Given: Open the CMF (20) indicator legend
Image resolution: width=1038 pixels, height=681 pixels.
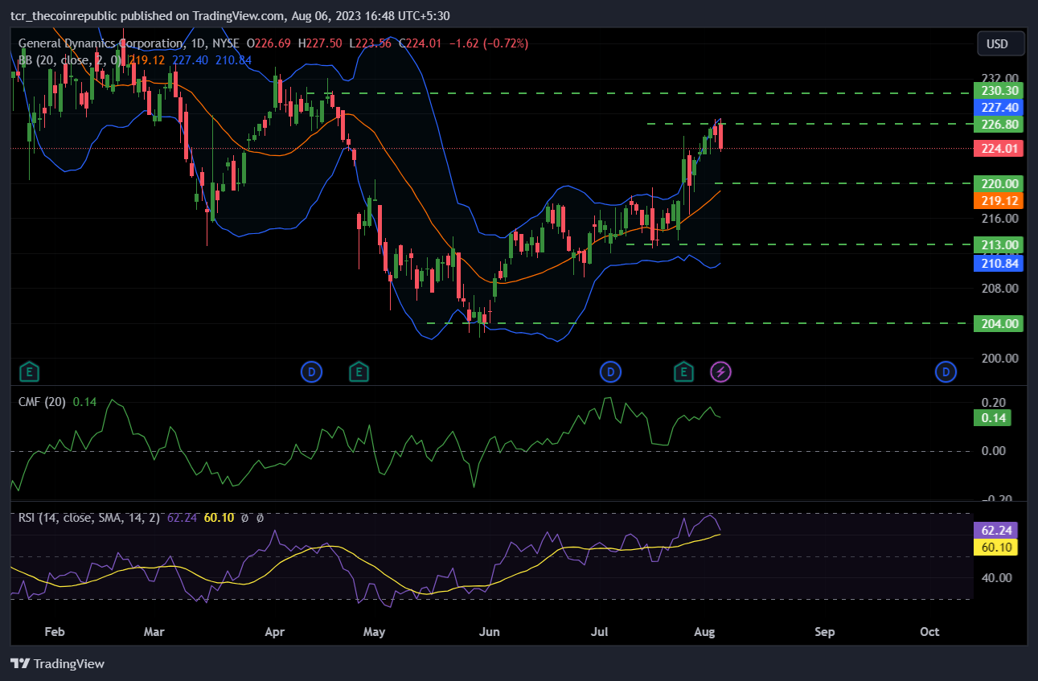Looking at the screenshot, I should (x=42, y=402).
